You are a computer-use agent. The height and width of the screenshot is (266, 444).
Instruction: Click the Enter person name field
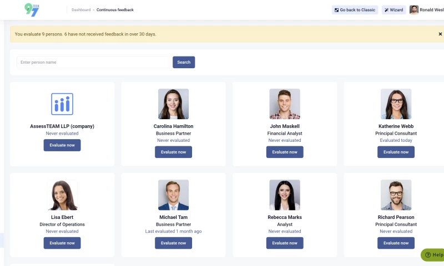[93, 62]
